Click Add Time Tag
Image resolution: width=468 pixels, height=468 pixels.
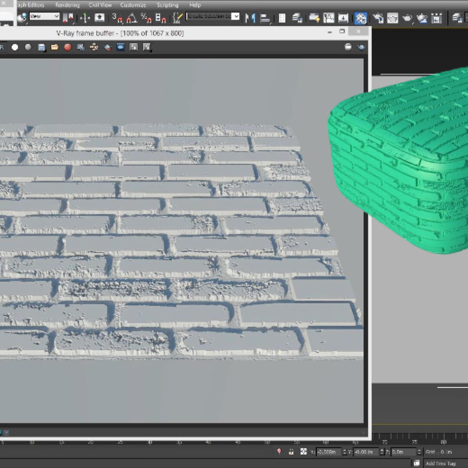[x=440, y=463]
